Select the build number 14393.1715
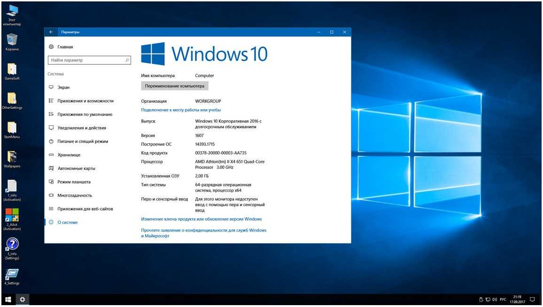This screenshot has width=543, height=307. coord(205,144)
